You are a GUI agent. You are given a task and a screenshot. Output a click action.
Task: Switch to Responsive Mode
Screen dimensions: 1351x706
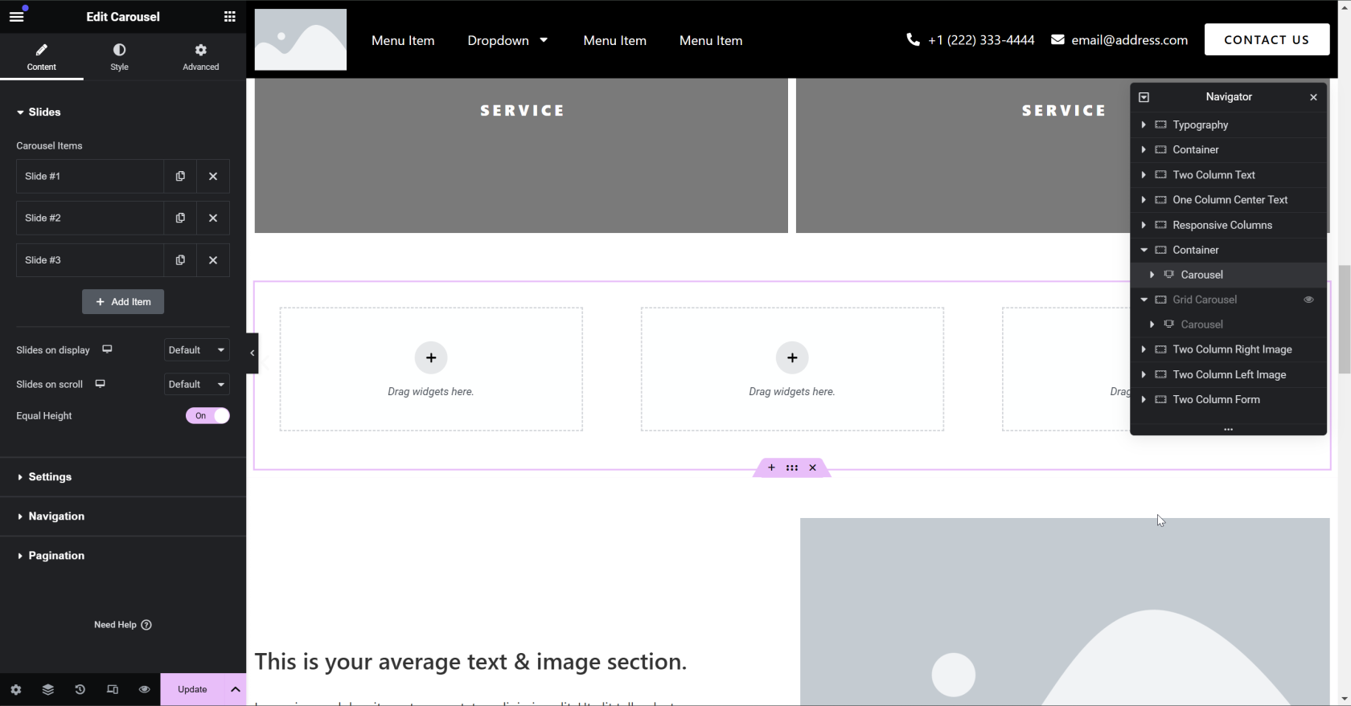pos(113,689)
